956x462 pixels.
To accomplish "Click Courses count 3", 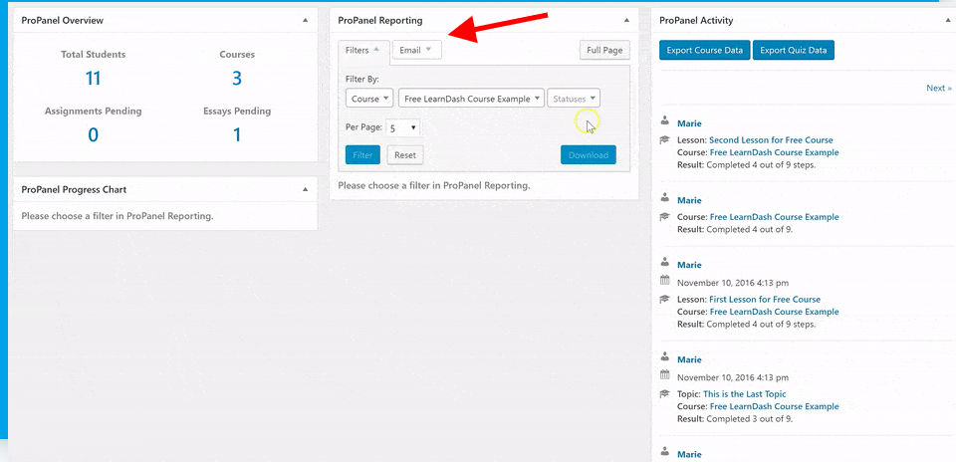I will pyautogui.click(x=237, y=78).
